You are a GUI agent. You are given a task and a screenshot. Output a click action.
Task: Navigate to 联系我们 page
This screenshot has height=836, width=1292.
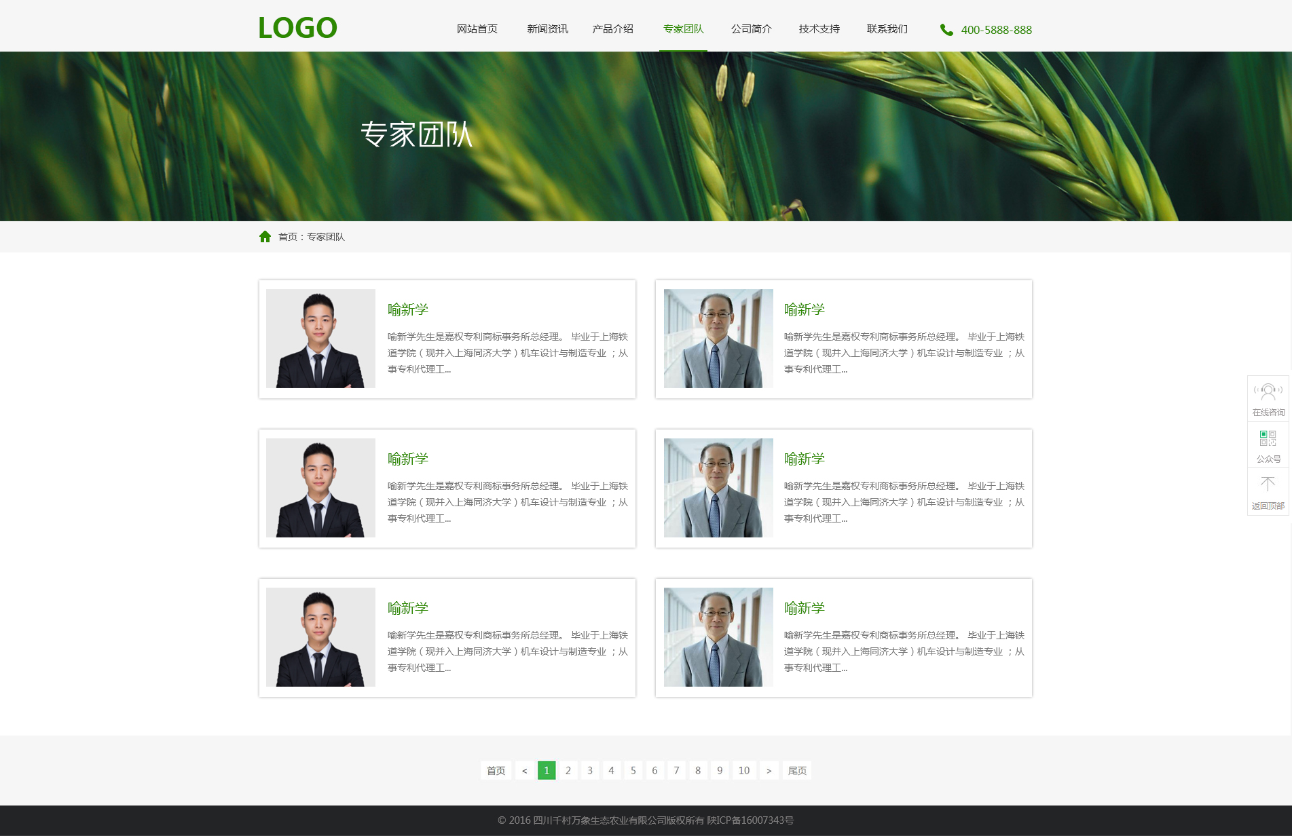[x=887, y=29]
